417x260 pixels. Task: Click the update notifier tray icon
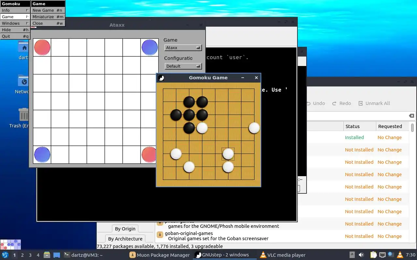[x=391, y=254]
